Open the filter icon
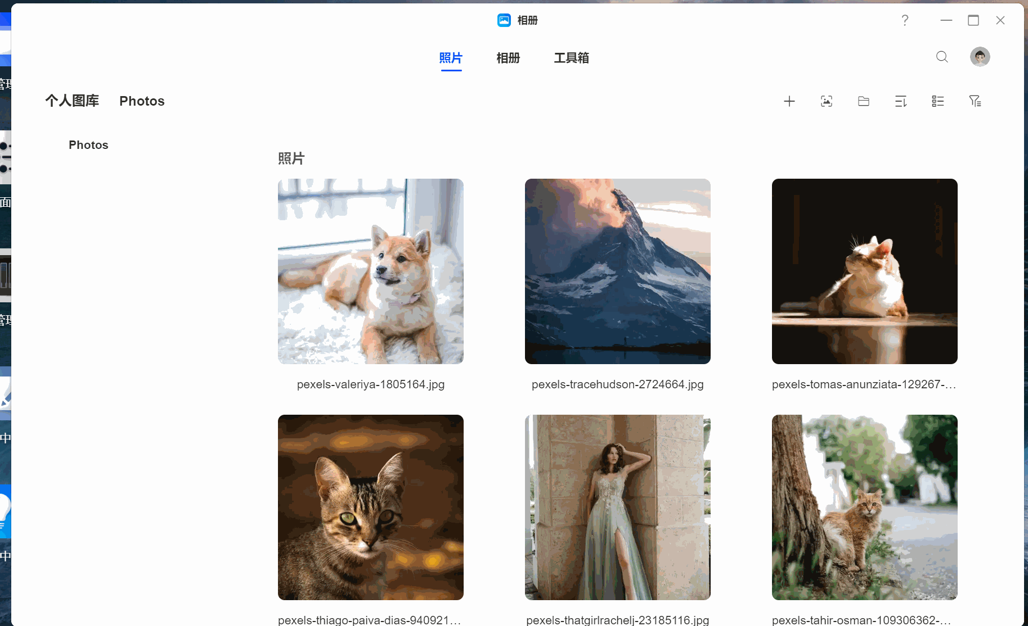 tap(975, 101)
